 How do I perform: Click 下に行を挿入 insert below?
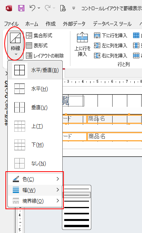(x=111, y=35)
